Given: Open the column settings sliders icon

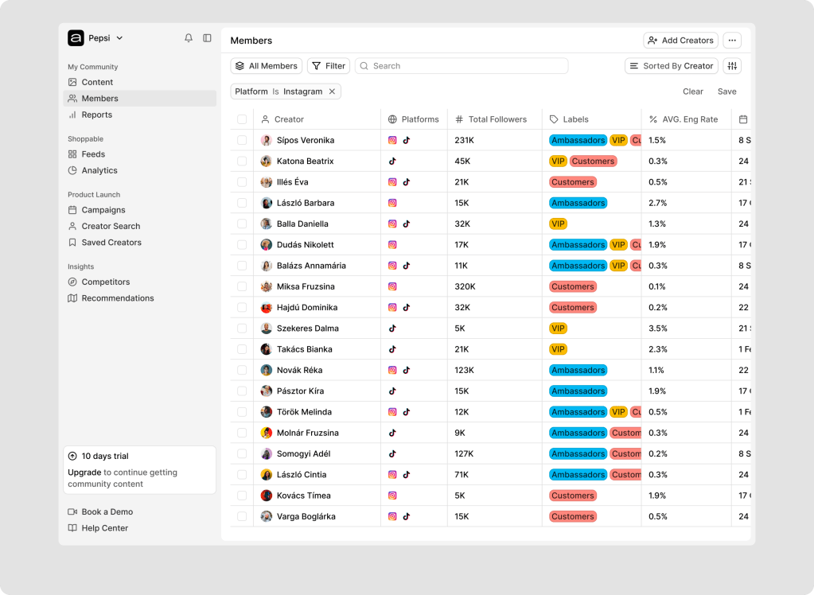Looking at the screenshot, I should (732, 66).
